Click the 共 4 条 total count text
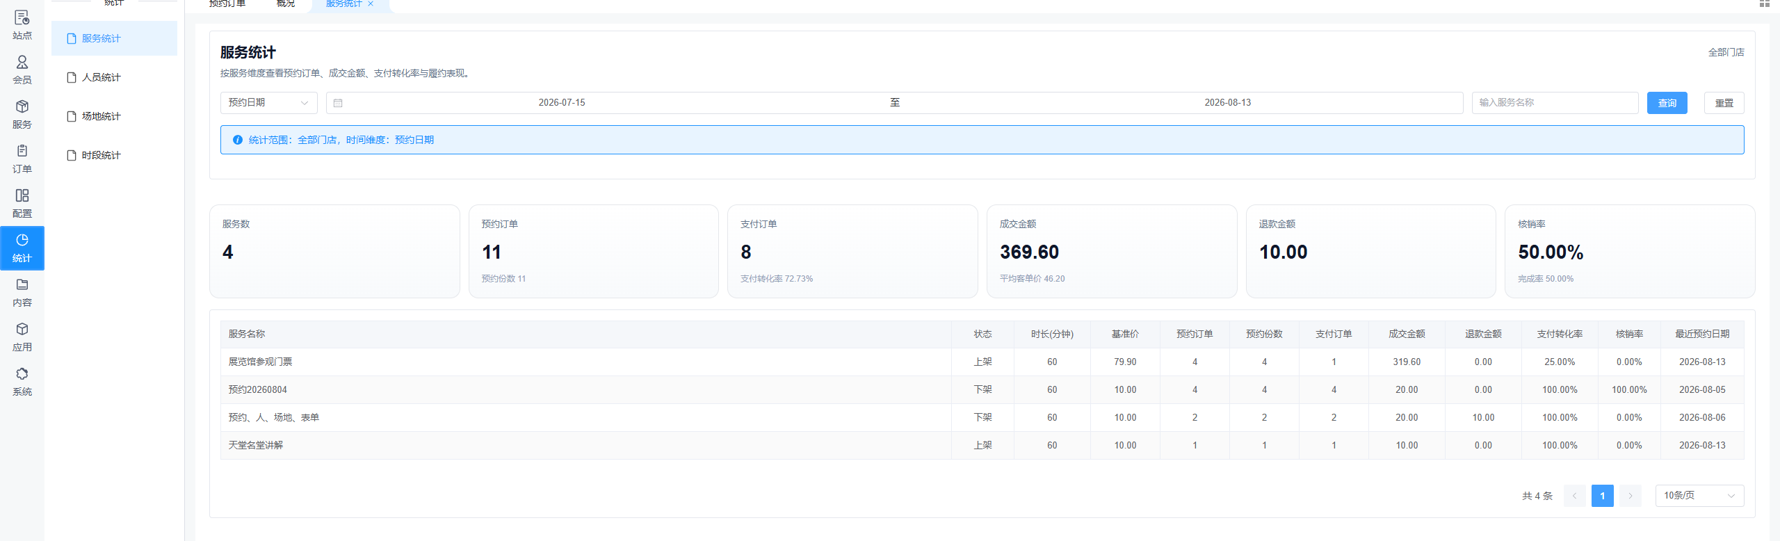1780x541 pixels. click(1537, 496)
